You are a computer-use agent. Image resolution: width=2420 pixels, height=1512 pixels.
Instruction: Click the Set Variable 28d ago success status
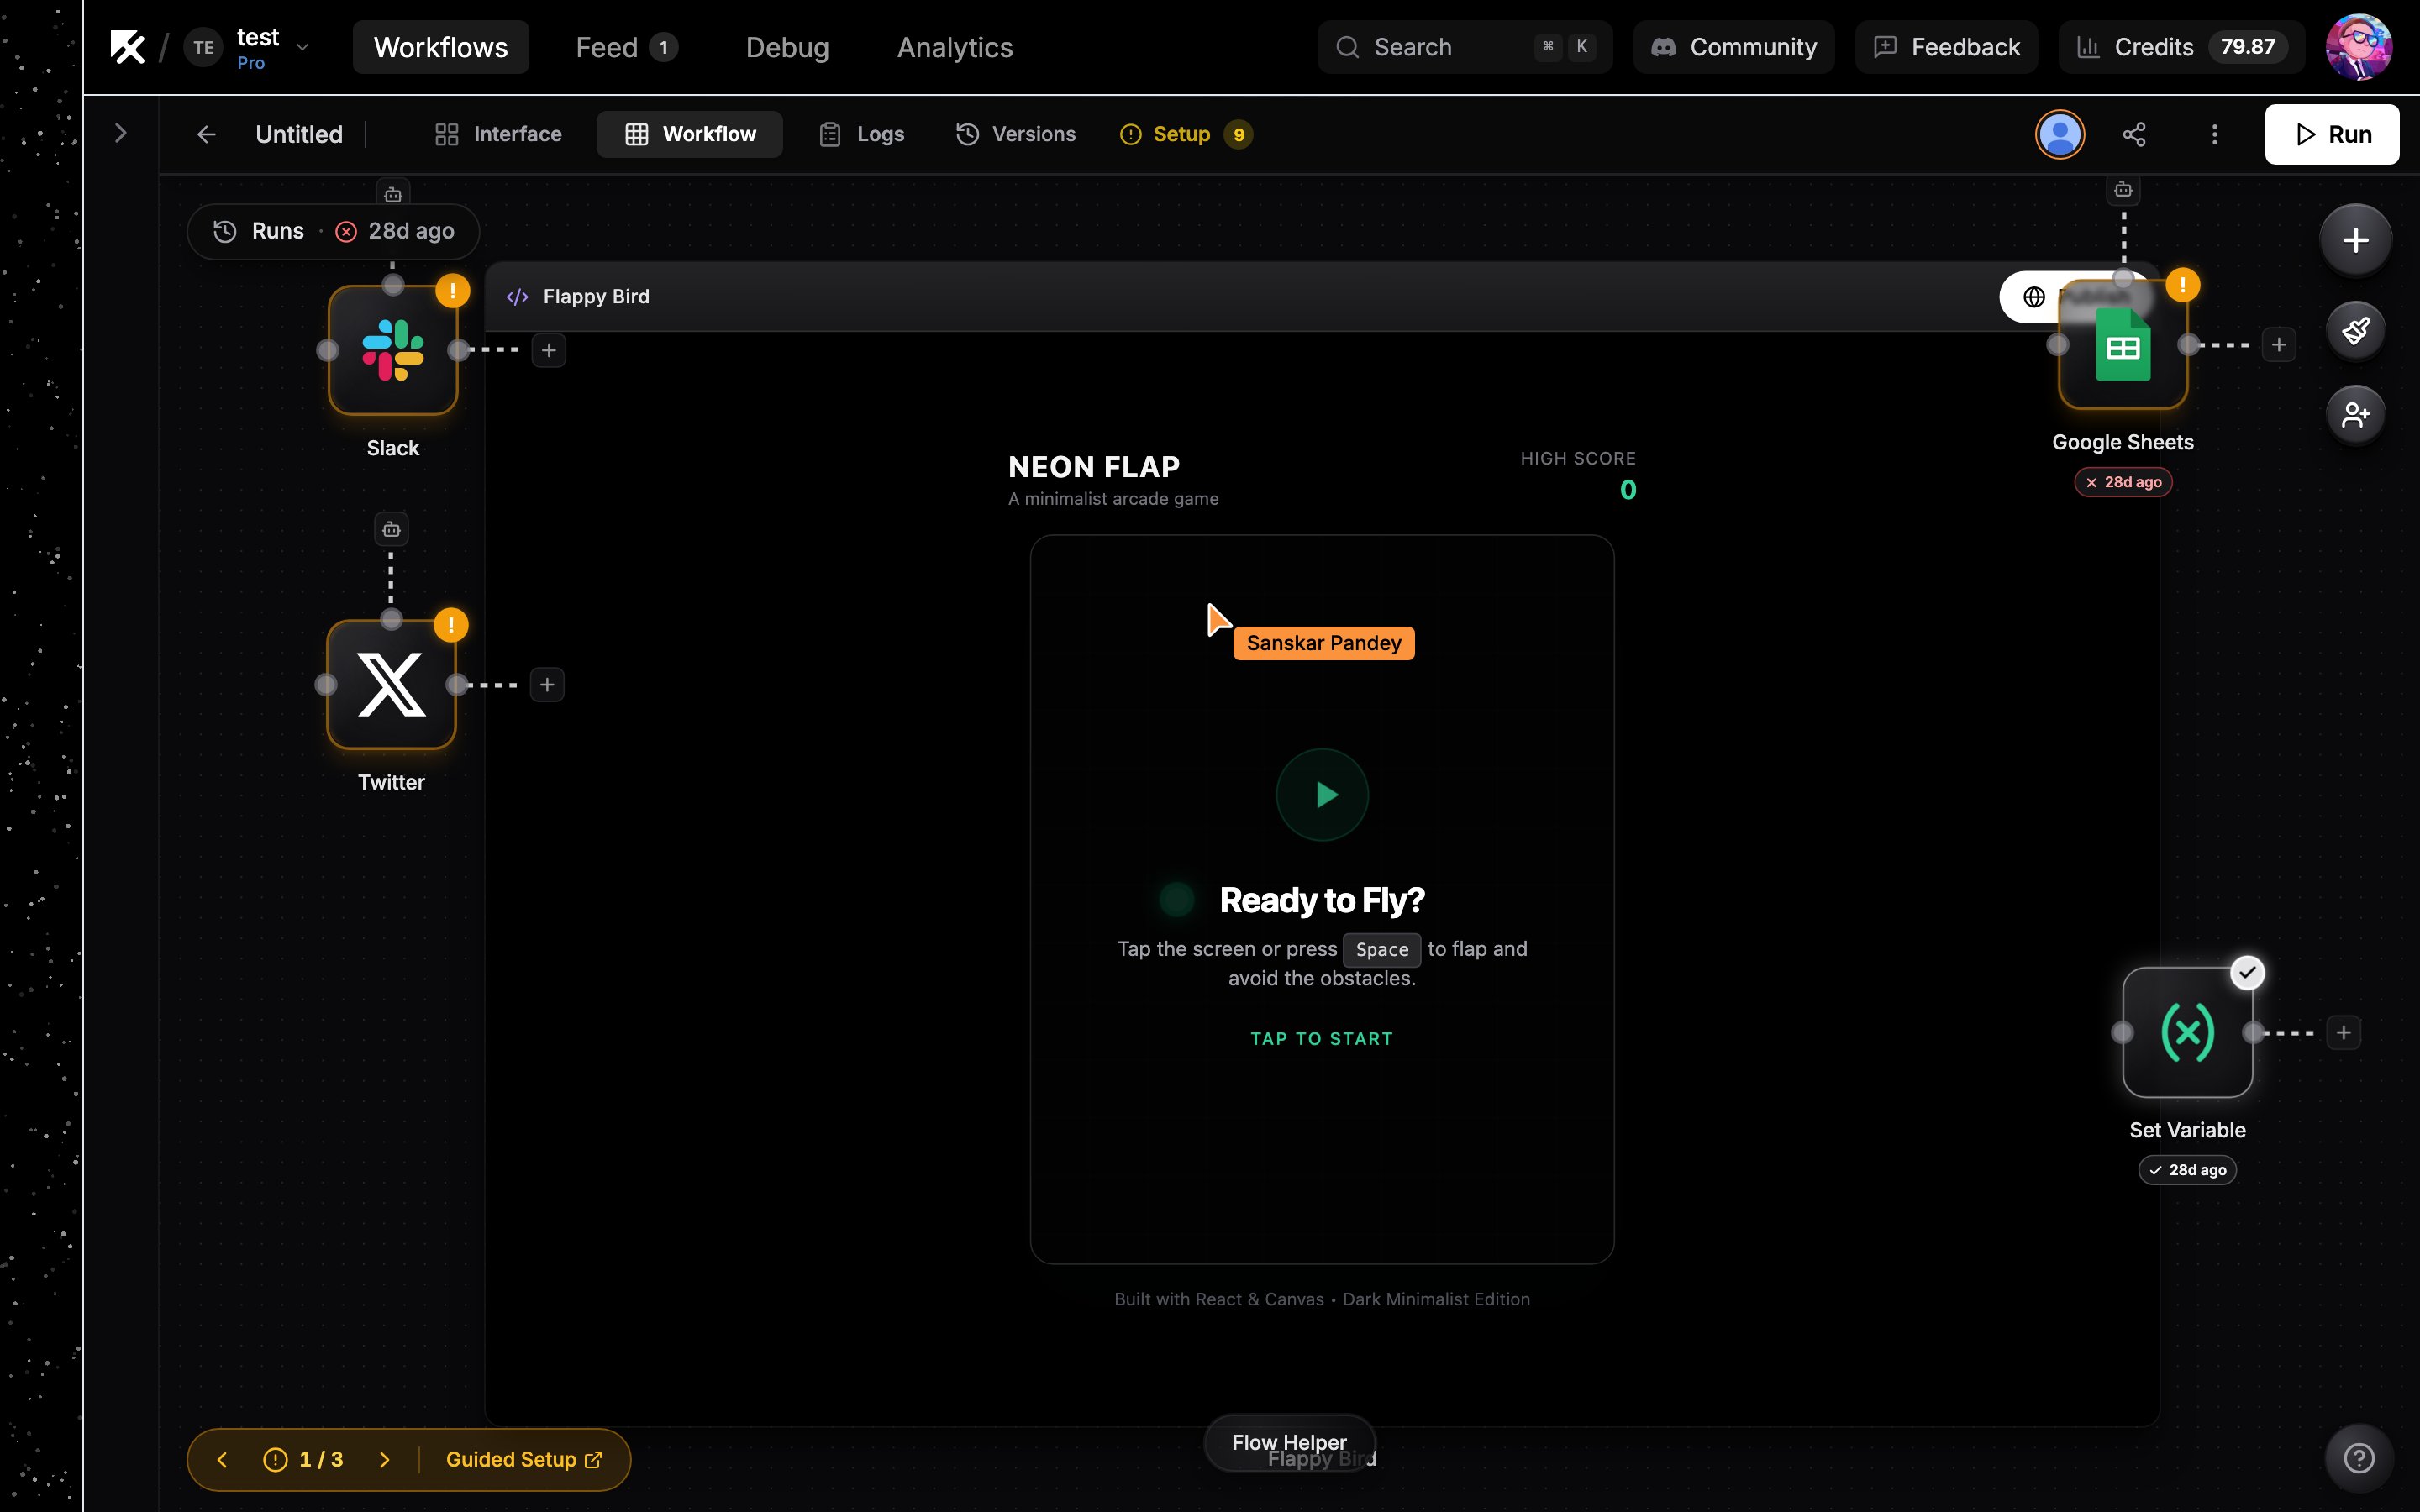click(2188, 1170)
